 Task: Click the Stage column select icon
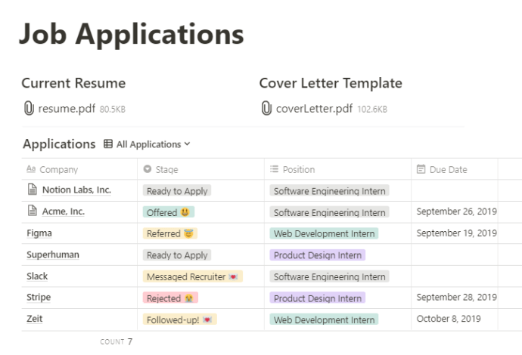pyautogui.click(x=148, y=169)
